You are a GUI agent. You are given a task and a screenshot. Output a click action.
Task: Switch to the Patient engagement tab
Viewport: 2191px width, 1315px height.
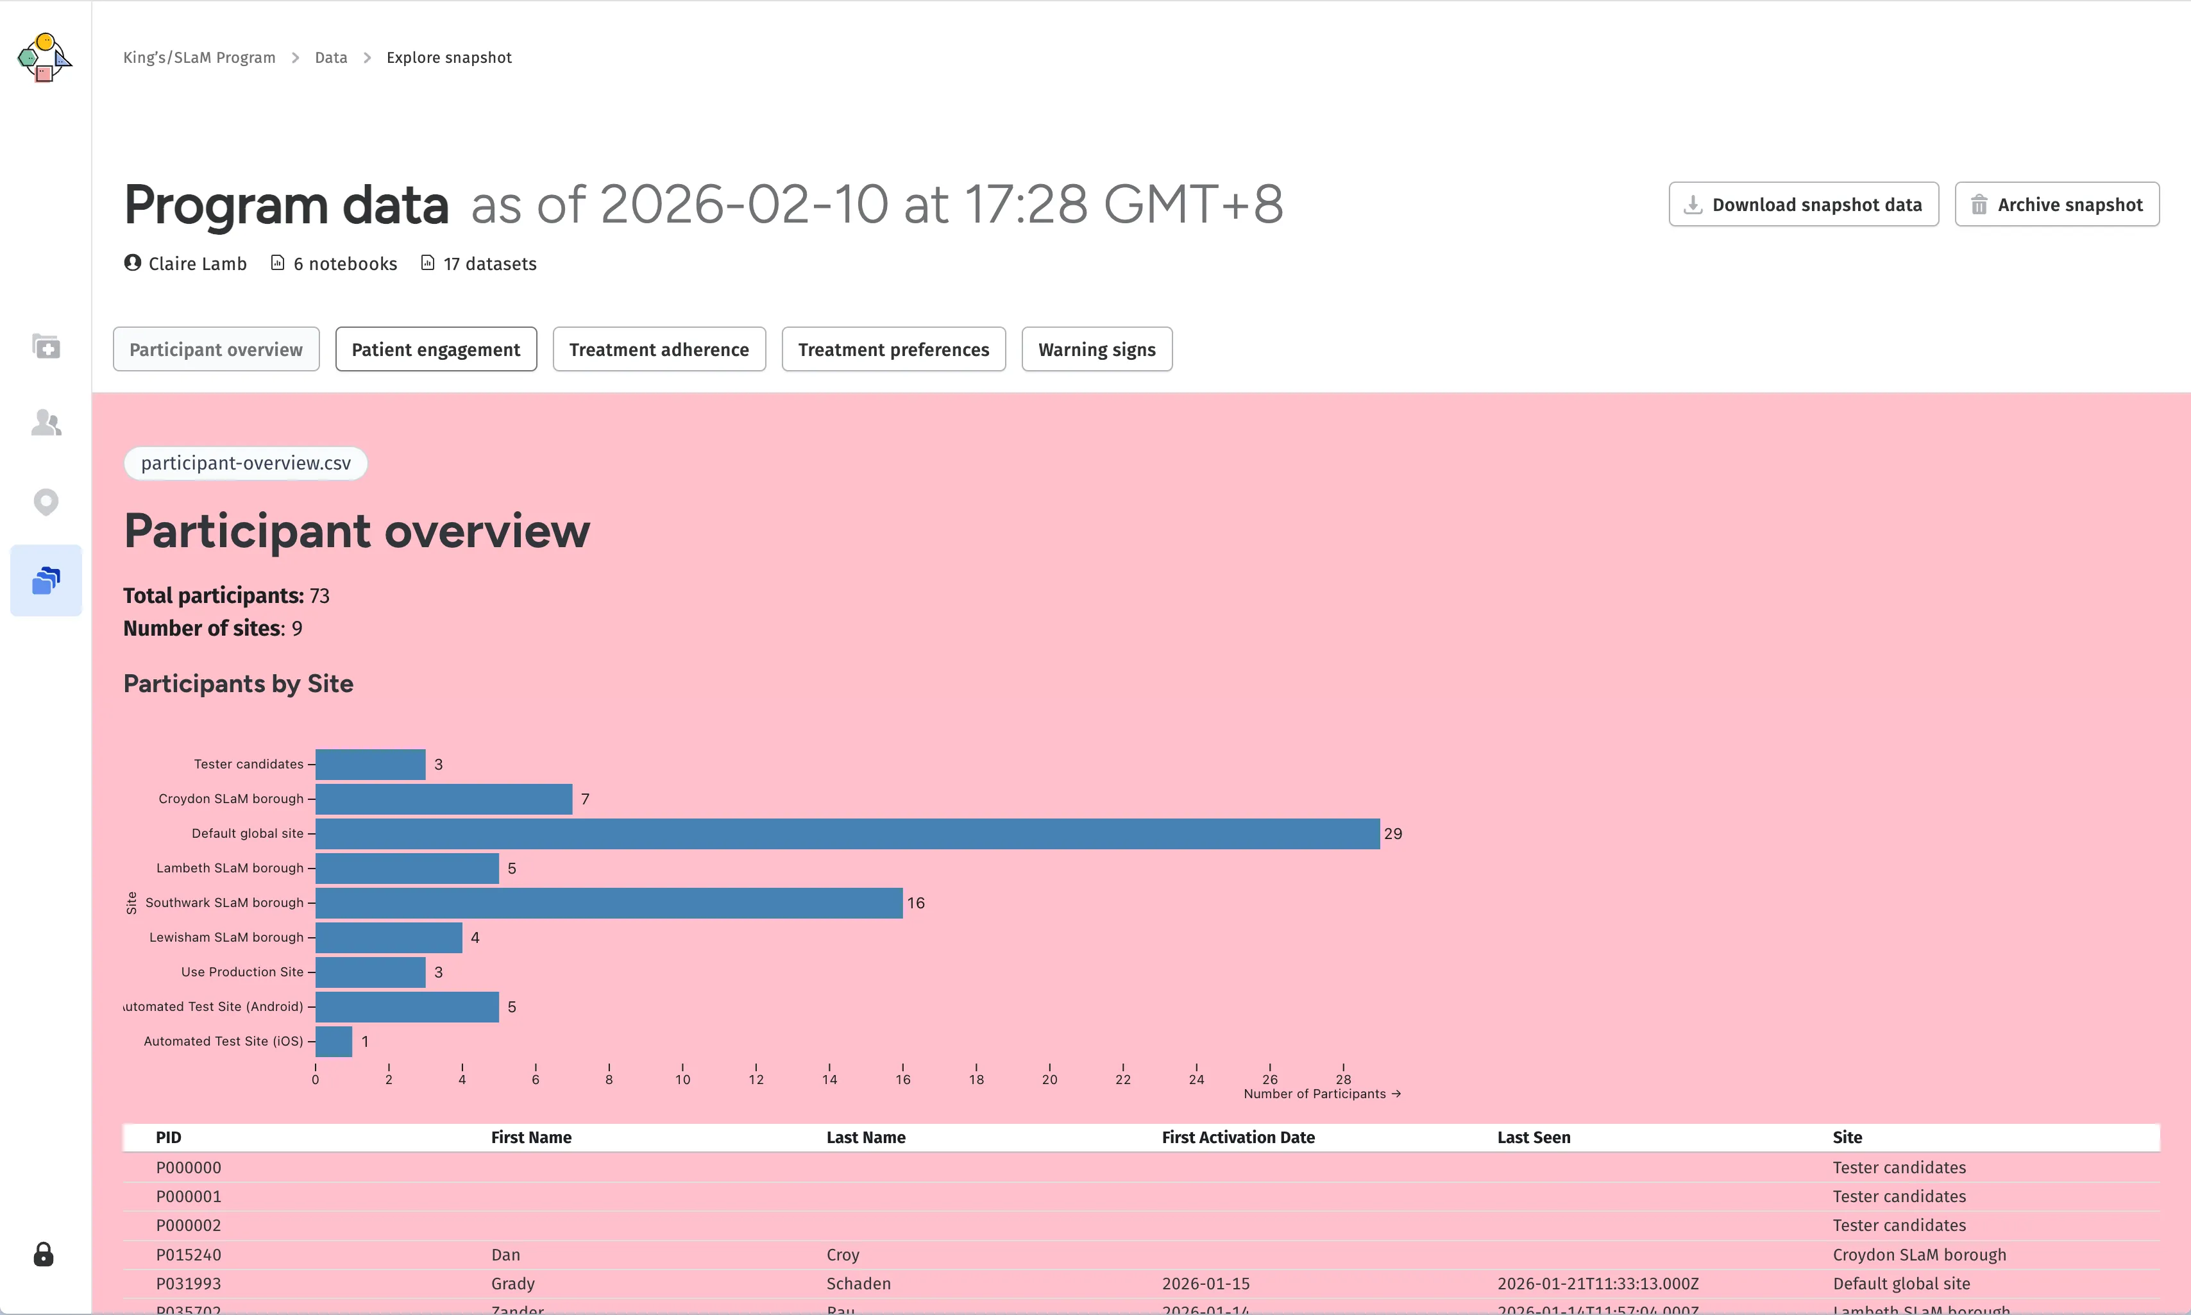436,349
